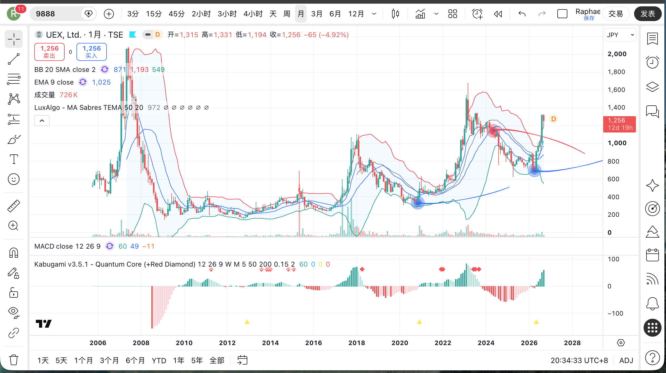Image resolution: width=666 pixels, height=373 pixels.
Task: Open the user profile menu avatar
Action: click(14, 14)
